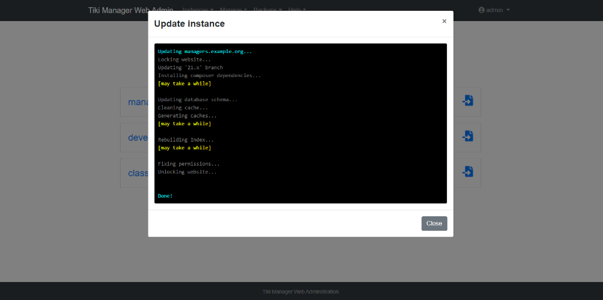
Task: Click the update icon in the third instance row
Action: click(x=468, y=171)
